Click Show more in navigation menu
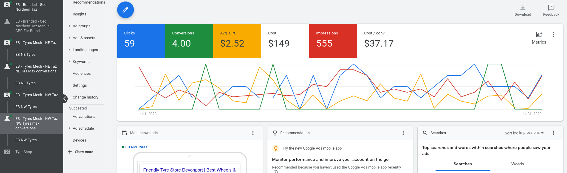The width and height of the screenshot is (567, 173). click(84, 152)
